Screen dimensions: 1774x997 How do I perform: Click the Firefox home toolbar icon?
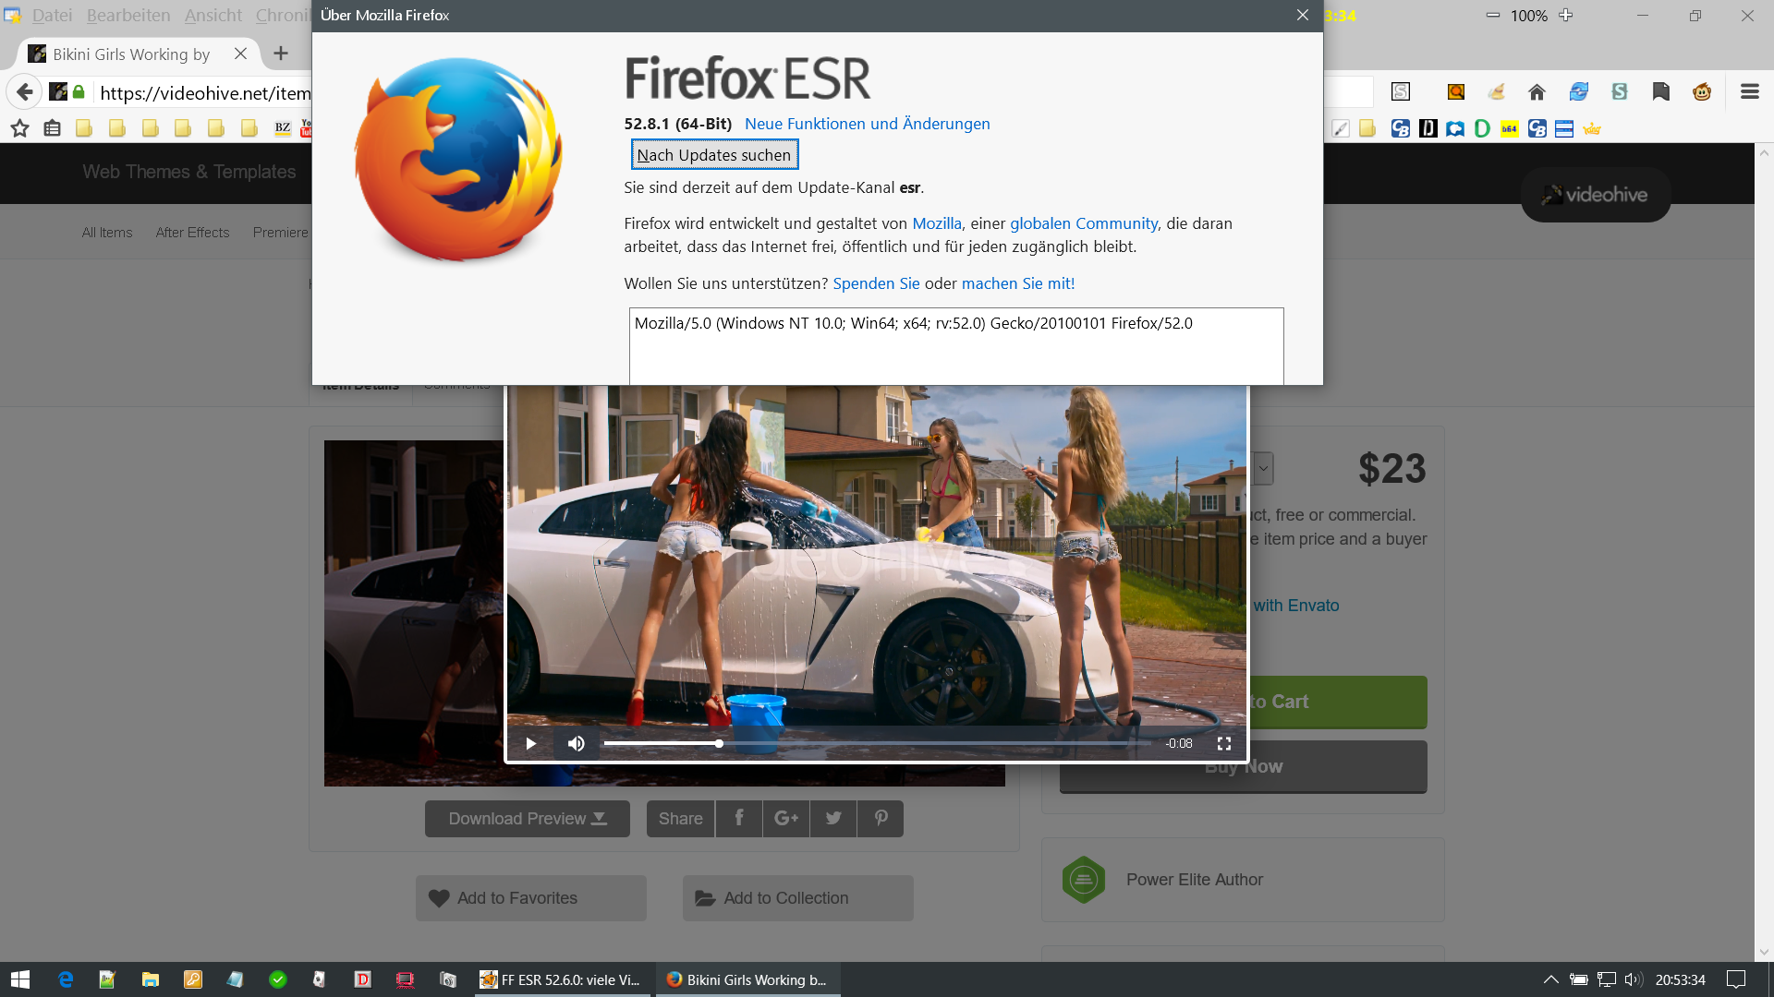(1537, 91)
